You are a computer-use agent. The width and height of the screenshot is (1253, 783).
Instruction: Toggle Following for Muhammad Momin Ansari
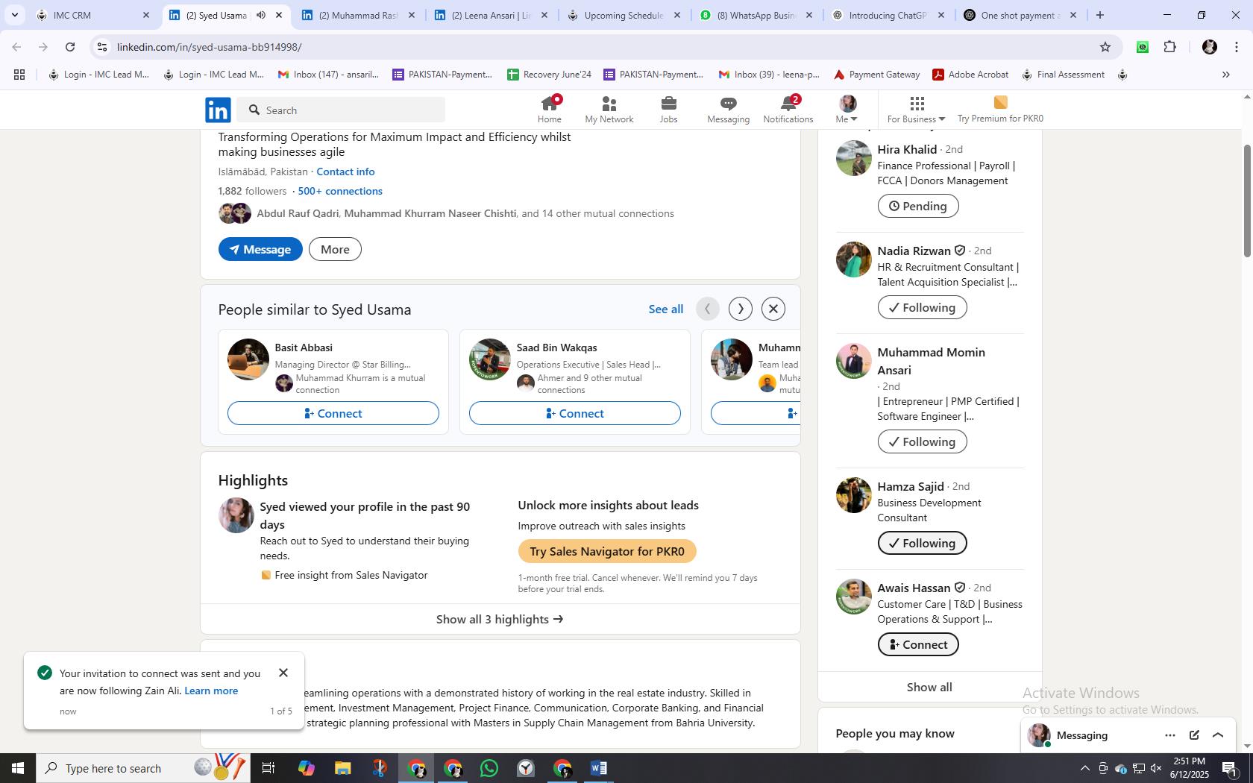[922, 441]
